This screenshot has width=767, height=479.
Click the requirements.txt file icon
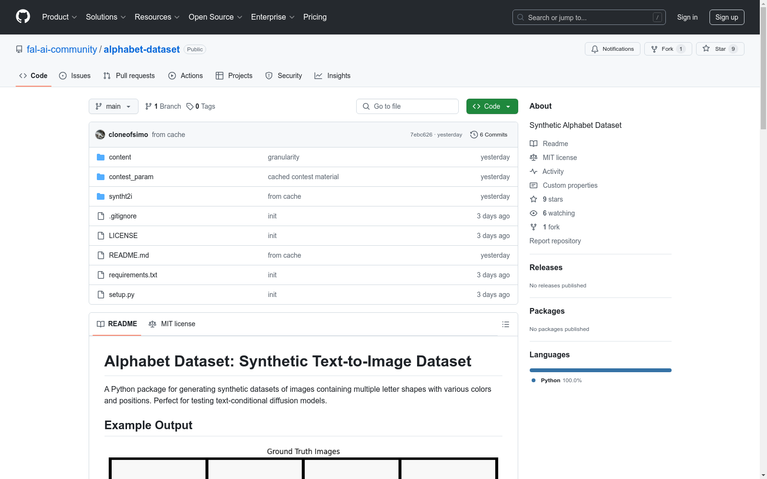101,275
